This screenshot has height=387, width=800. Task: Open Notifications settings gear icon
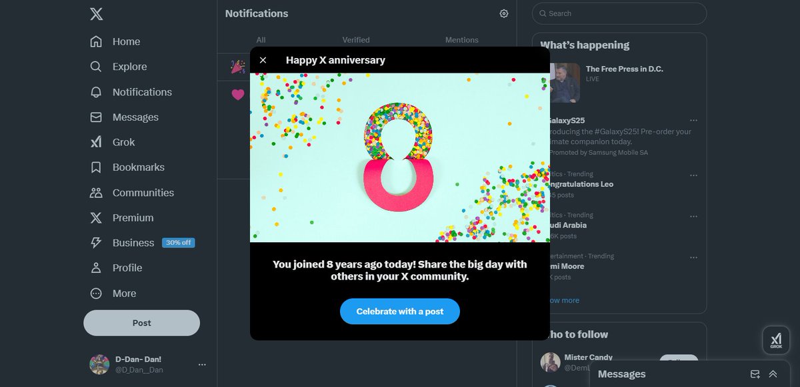[504, 13]
